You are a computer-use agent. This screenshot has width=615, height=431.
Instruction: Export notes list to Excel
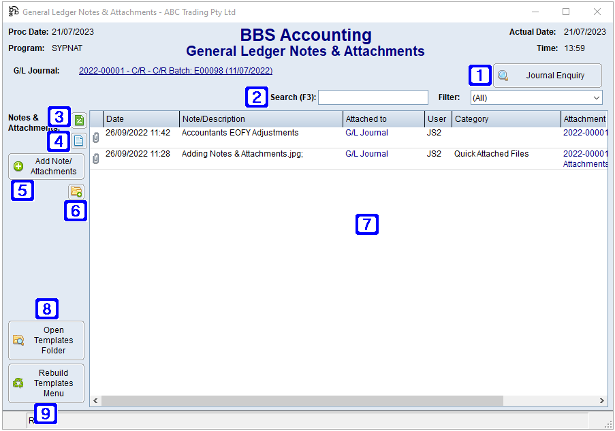[x=79, y=120]
